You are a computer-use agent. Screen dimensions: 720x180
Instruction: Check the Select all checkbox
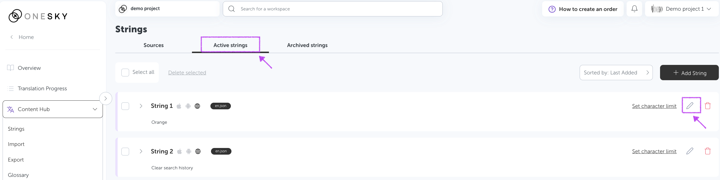click(125, 72)
